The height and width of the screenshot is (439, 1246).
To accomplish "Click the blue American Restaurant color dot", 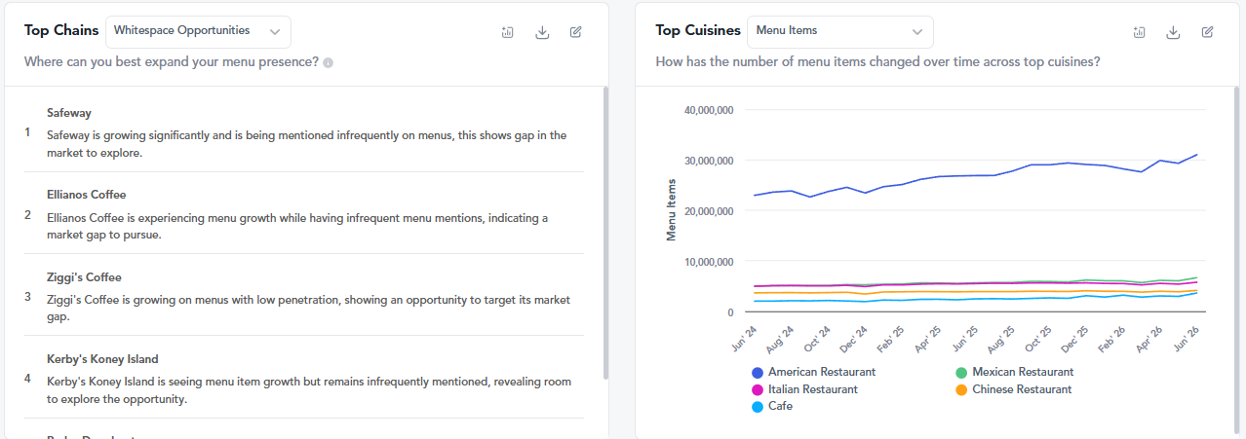I will pyautogui.click(x=758, y=373).
